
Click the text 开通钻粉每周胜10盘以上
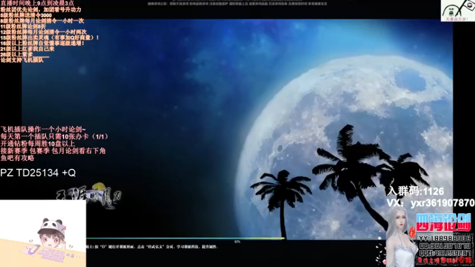[x=37, y=144]
